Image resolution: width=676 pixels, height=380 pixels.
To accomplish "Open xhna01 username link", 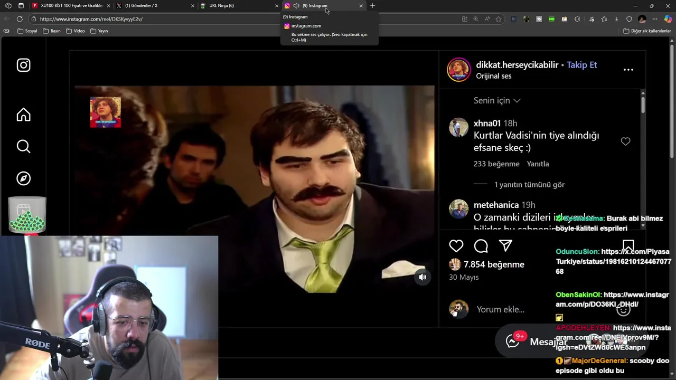I will point(487,123).
